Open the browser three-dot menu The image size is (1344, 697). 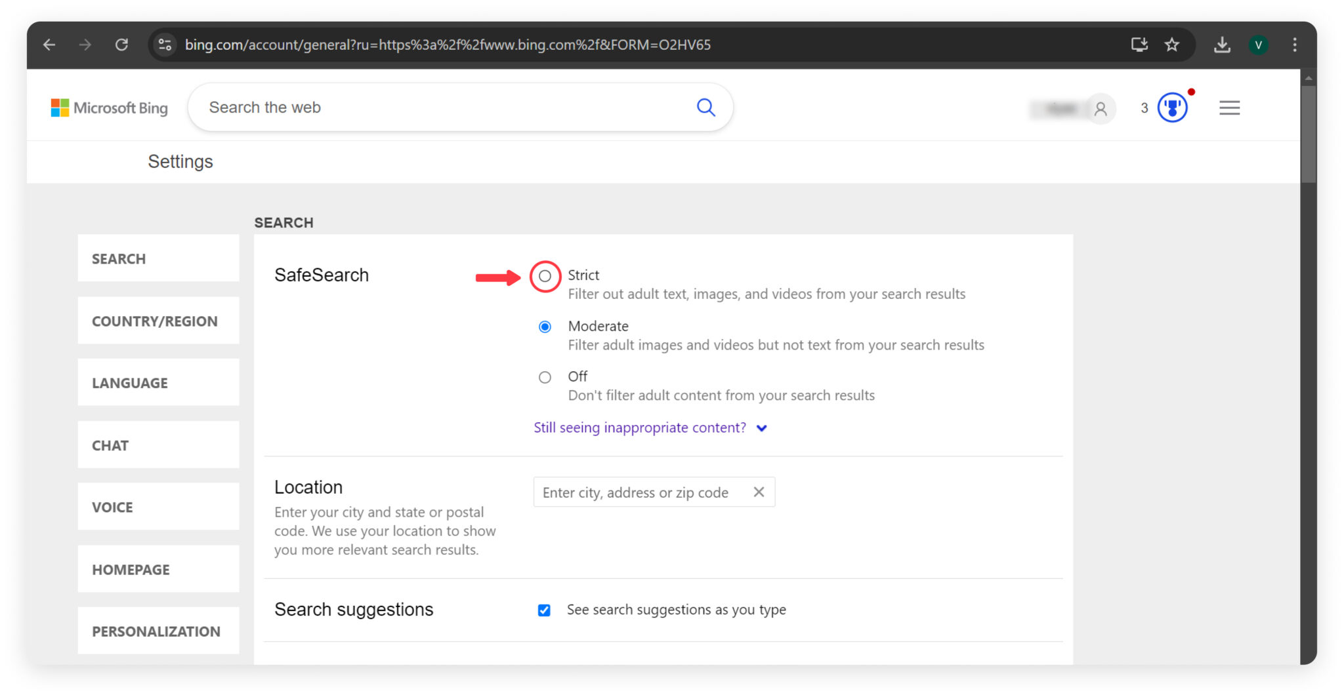click(1294, 45)
